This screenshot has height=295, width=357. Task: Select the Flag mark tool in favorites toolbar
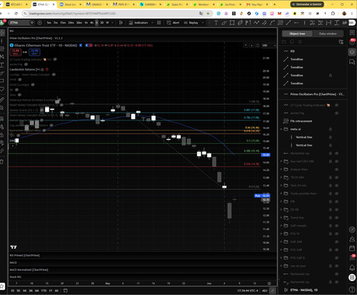[248, 23]
